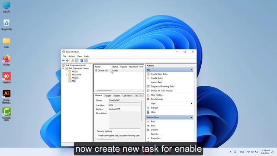Toggle the Show/Hide Console Tree toolbar icon
The image size is (277, 156).
pos(77,61)
